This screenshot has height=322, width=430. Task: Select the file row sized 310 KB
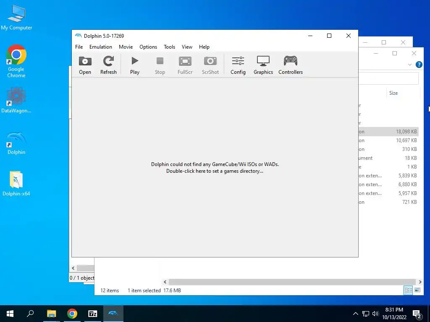[389, 149]
